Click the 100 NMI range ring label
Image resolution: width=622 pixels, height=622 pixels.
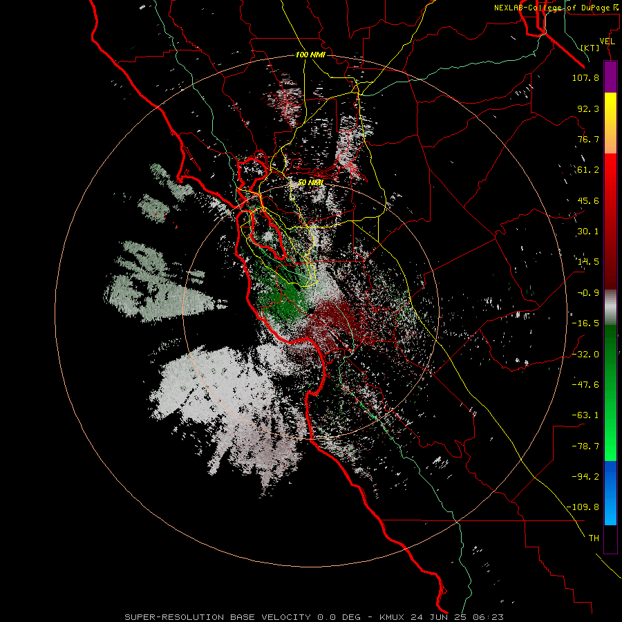coord(310,55)
